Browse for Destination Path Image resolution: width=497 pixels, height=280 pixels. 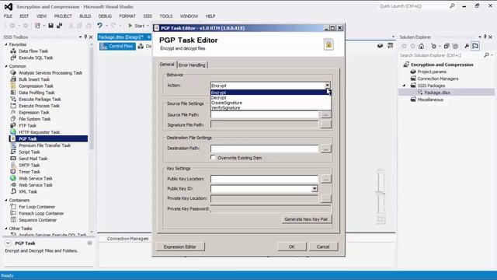click(325, 149)
